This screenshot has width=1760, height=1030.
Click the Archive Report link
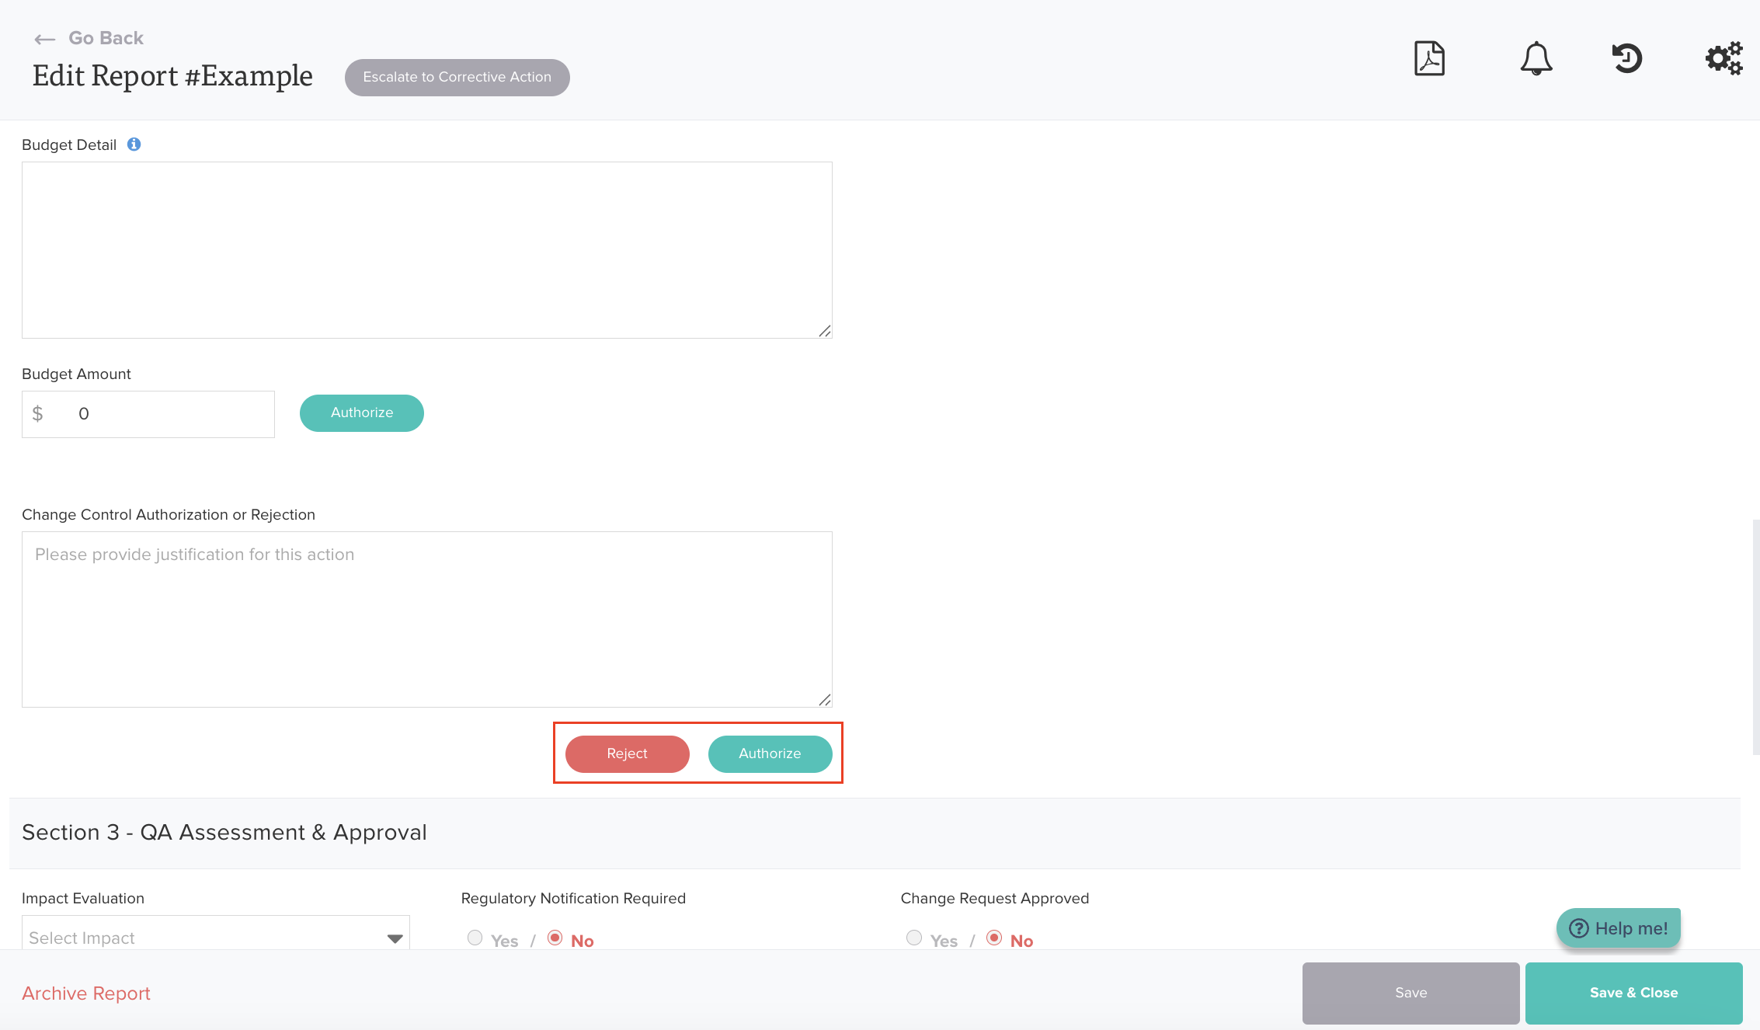pos(86,993)
